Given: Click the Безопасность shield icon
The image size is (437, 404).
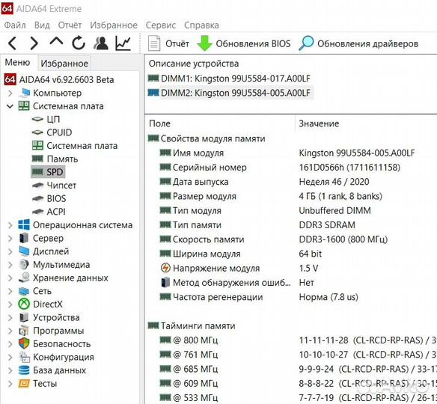Looking at the screenshot, I should (x=24, y=343).
